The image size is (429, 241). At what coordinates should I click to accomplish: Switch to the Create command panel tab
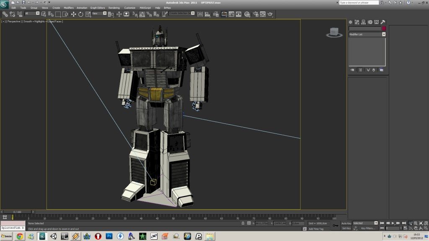(351, 22)
